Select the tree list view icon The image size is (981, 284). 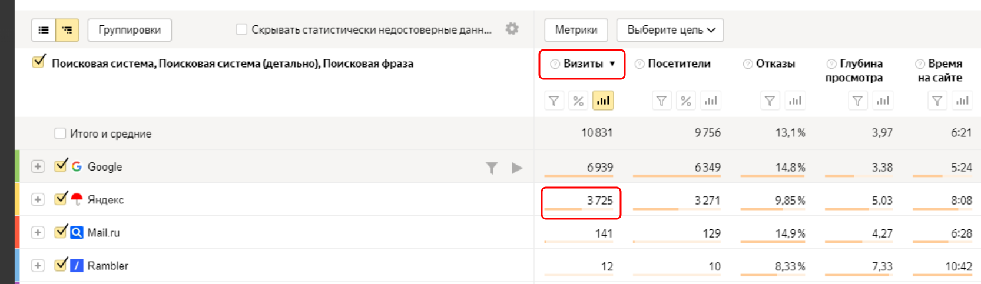coord(67,30)
